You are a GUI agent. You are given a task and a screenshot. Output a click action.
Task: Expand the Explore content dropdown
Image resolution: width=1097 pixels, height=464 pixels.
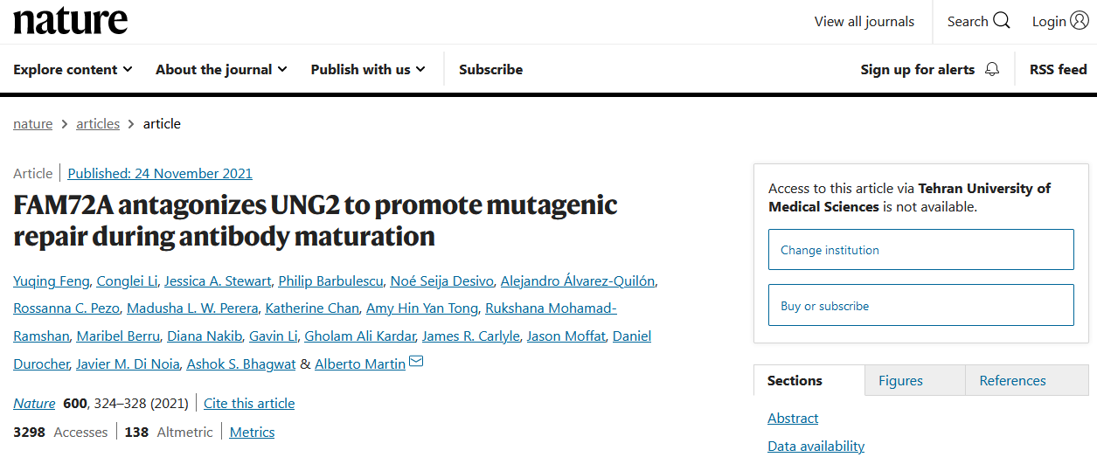pyautogui.click(x=73, y=69)
